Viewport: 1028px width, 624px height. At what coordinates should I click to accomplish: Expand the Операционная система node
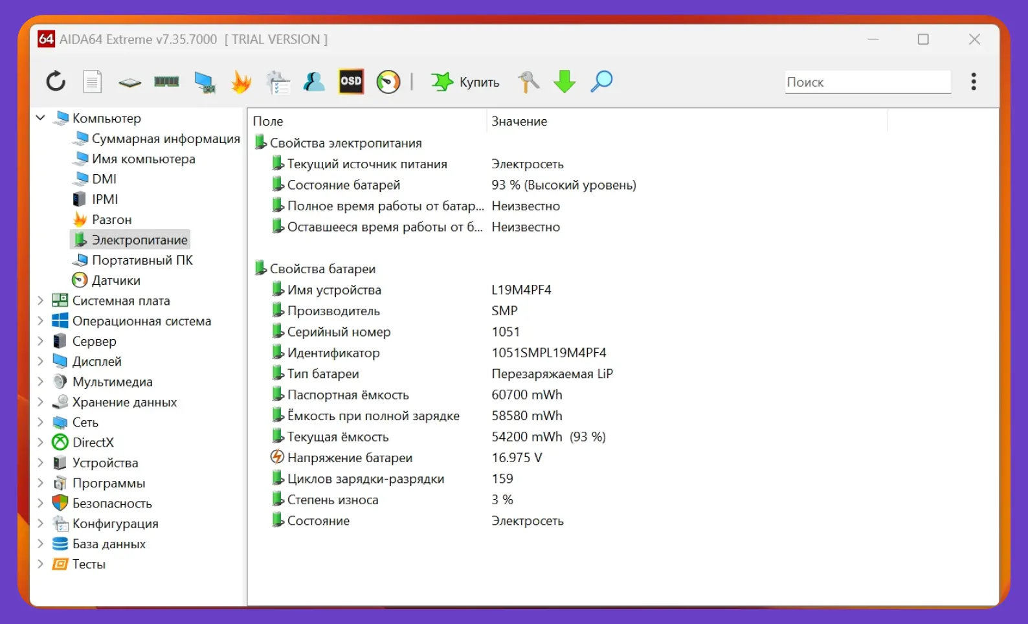[40, 320]
